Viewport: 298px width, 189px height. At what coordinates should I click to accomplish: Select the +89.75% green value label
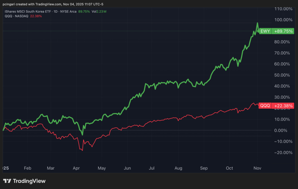tap(282, 31)
